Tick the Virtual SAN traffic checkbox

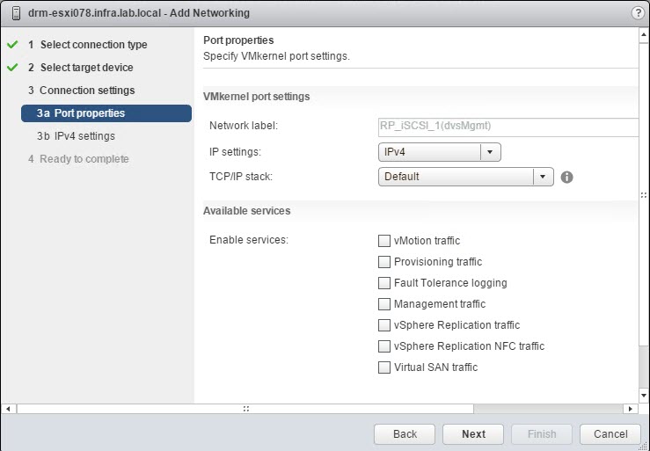point(384,367)
